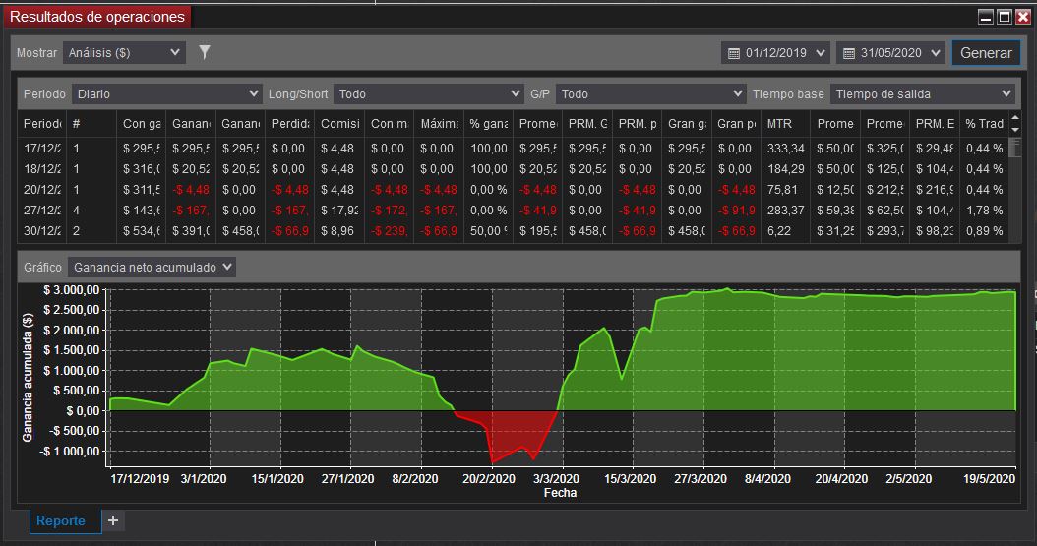Select the 30/12 row date cell

coord(42,230)
